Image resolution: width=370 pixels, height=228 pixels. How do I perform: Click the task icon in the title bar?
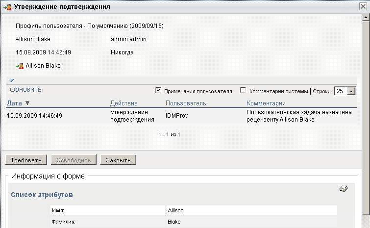pos(7,7)
